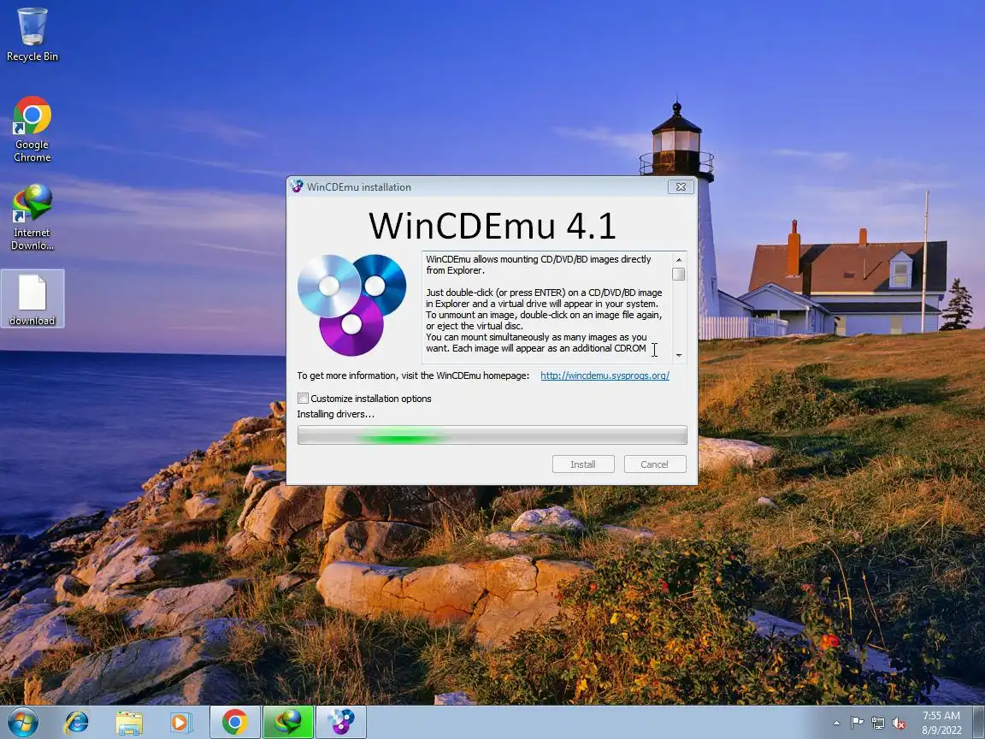Show hidden system tray icons arrow
Screen dimensions: 985x739
tap(836, 724)
